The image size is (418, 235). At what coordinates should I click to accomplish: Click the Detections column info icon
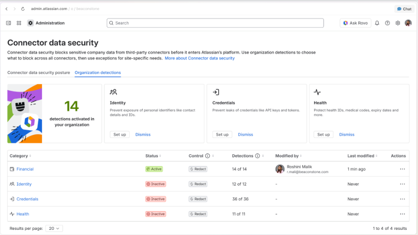point(257,156)
